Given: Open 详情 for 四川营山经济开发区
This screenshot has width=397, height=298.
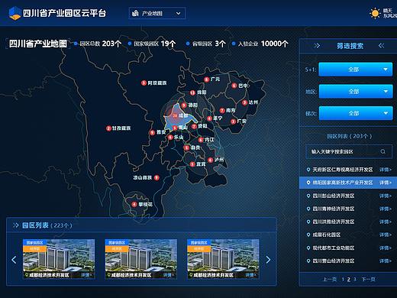Looking at the screenshot, I should (x=385, y=261).
